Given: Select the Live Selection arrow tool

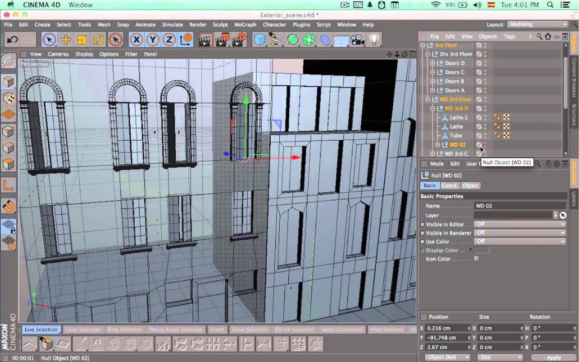Looking at the screenshot, I should [x=49, y=40].
